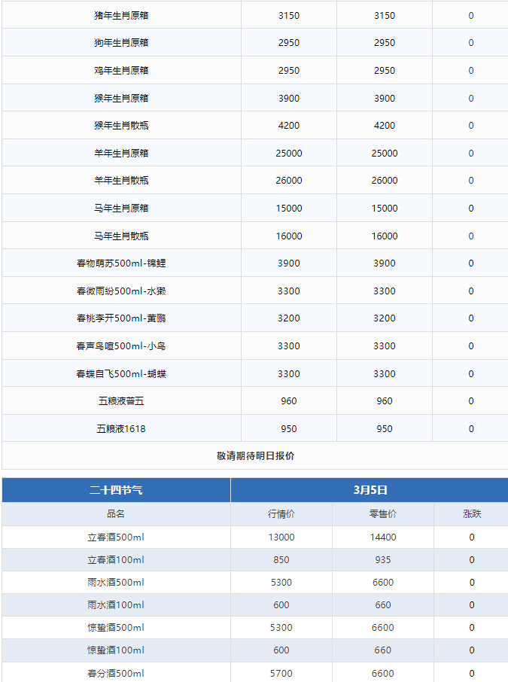Screen dimensions: 508x682
Task: Click the 涨跌 column header
Action: coord(472,514)
